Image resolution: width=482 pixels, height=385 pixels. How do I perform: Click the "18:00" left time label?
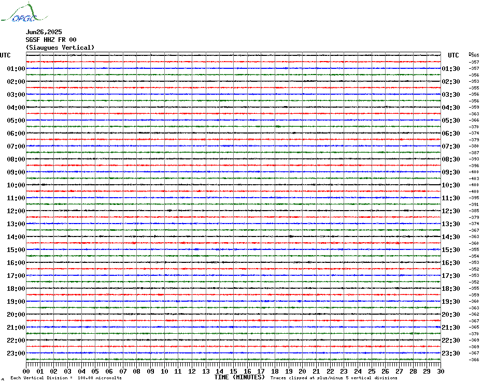pyautogui.click(x=16, y=289)
